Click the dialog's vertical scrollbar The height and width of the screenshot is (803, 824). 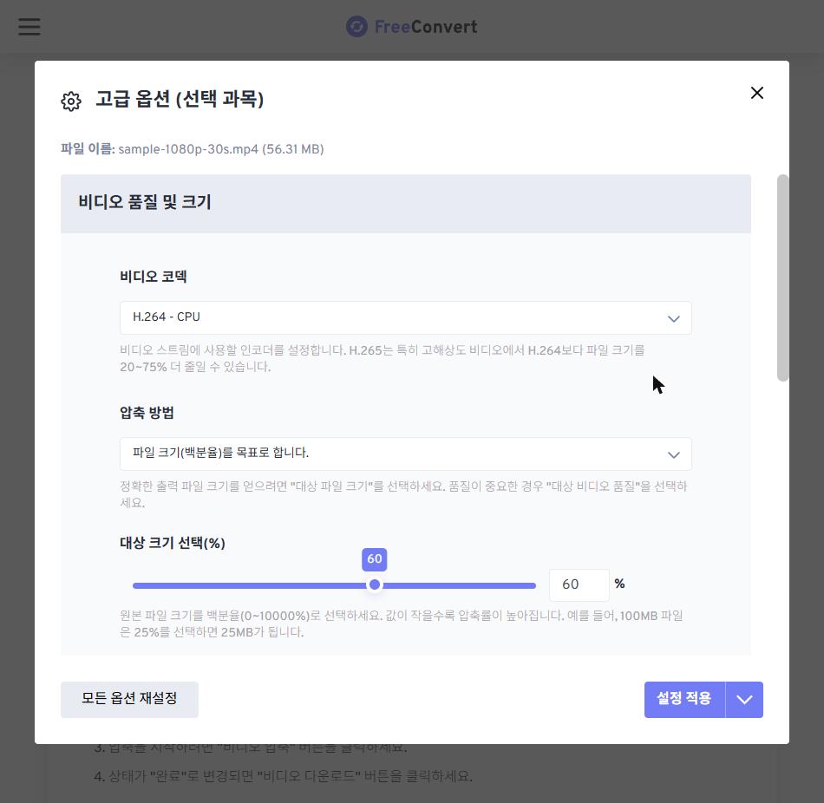click(782, 277)
